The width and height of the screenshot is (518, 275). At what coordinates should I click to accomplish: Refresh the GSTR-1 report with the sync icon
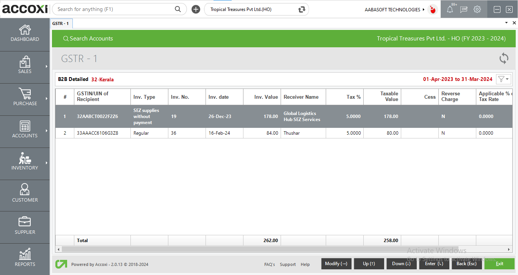504,58
